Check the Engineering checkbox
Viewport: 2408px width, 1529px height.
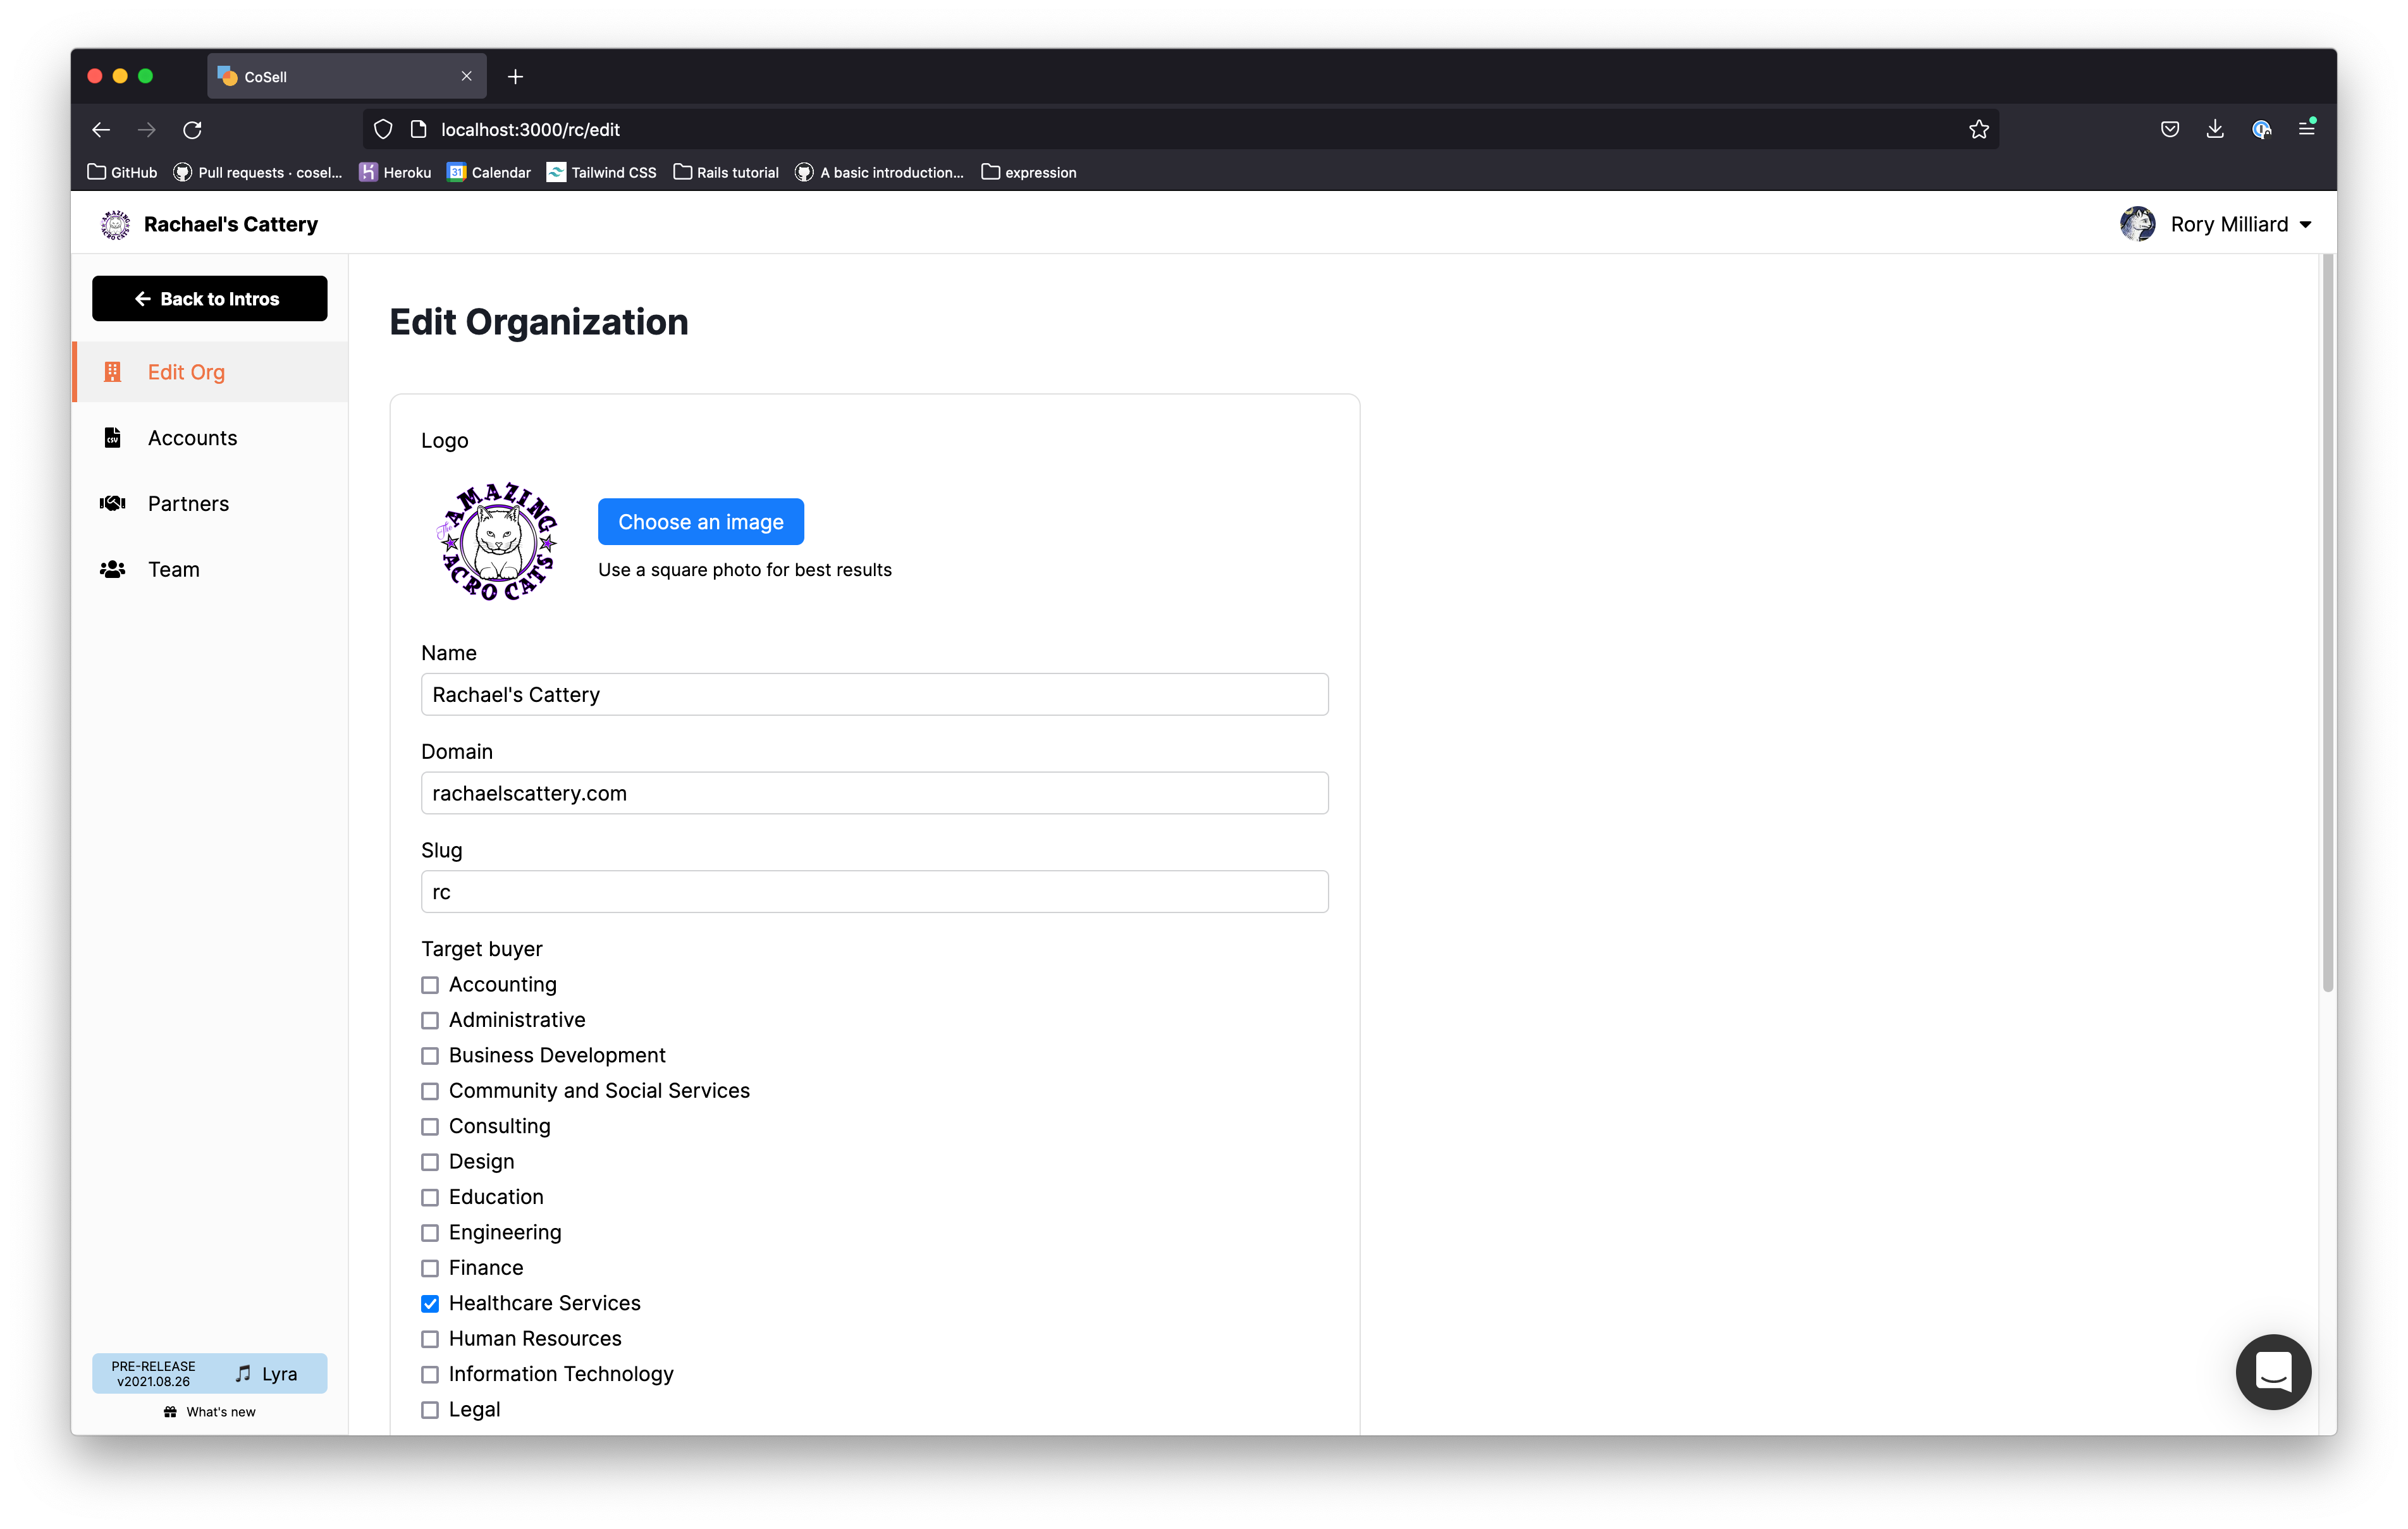point(430,1234)
